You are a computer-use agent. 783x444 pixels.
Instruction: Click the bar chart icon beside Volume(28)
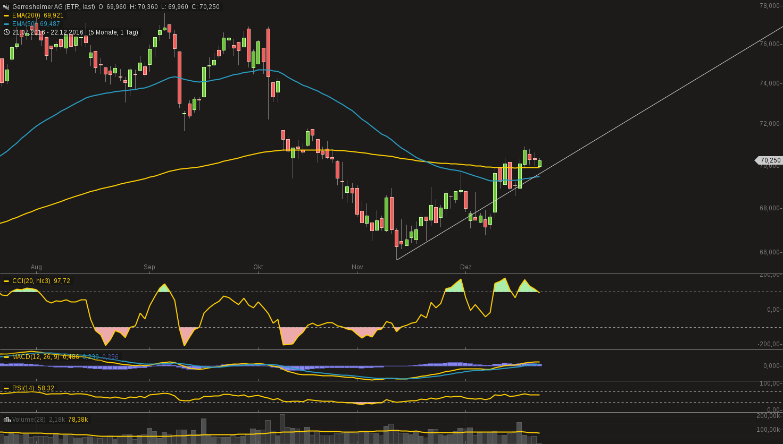[x=7, y=420]
